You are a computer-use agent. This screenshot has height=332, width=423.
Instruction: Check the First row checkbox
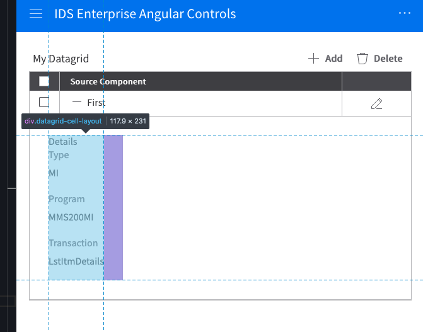(x=44, y=102)
